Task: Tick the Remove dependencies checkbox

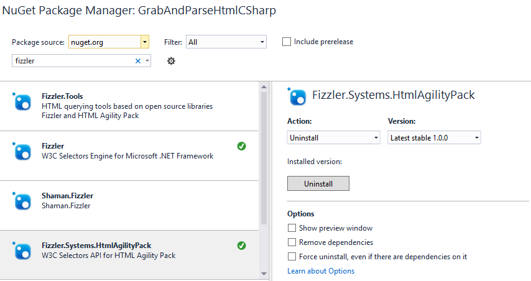Action: tap(292, 242)
